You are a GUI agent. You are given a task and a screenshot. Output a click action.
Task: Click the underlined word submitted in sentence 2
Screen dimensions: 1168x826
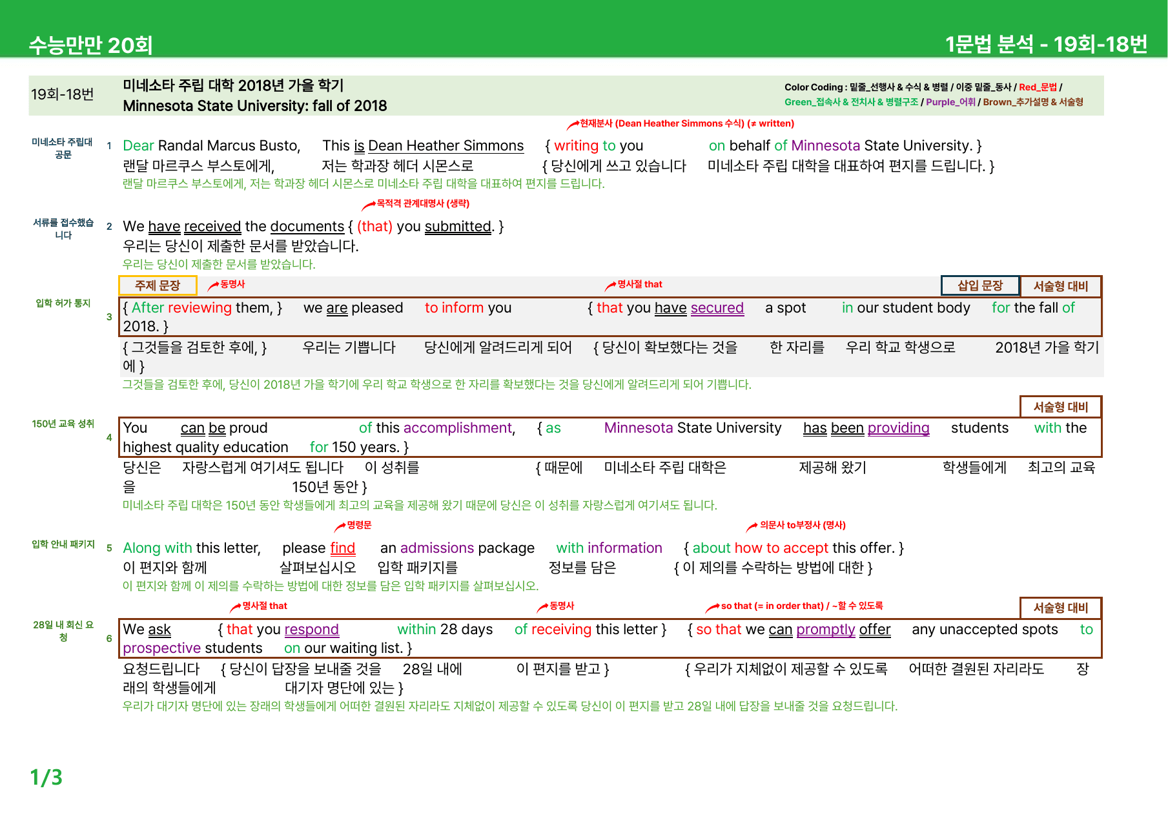tap(458, 227)
